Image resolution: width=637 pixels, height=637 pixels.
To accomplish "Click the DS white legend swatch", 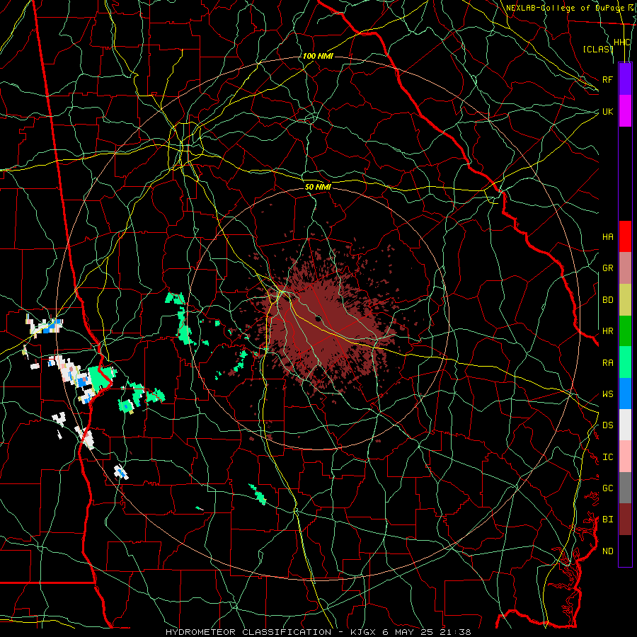I will [625, 425].
